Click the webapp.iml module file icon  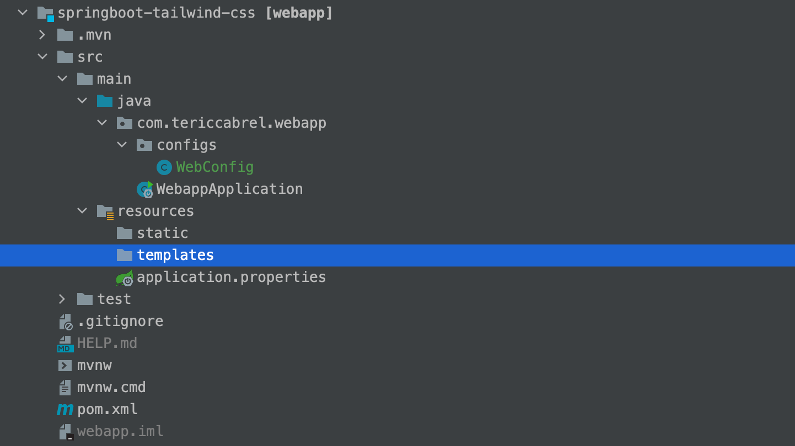65,431
